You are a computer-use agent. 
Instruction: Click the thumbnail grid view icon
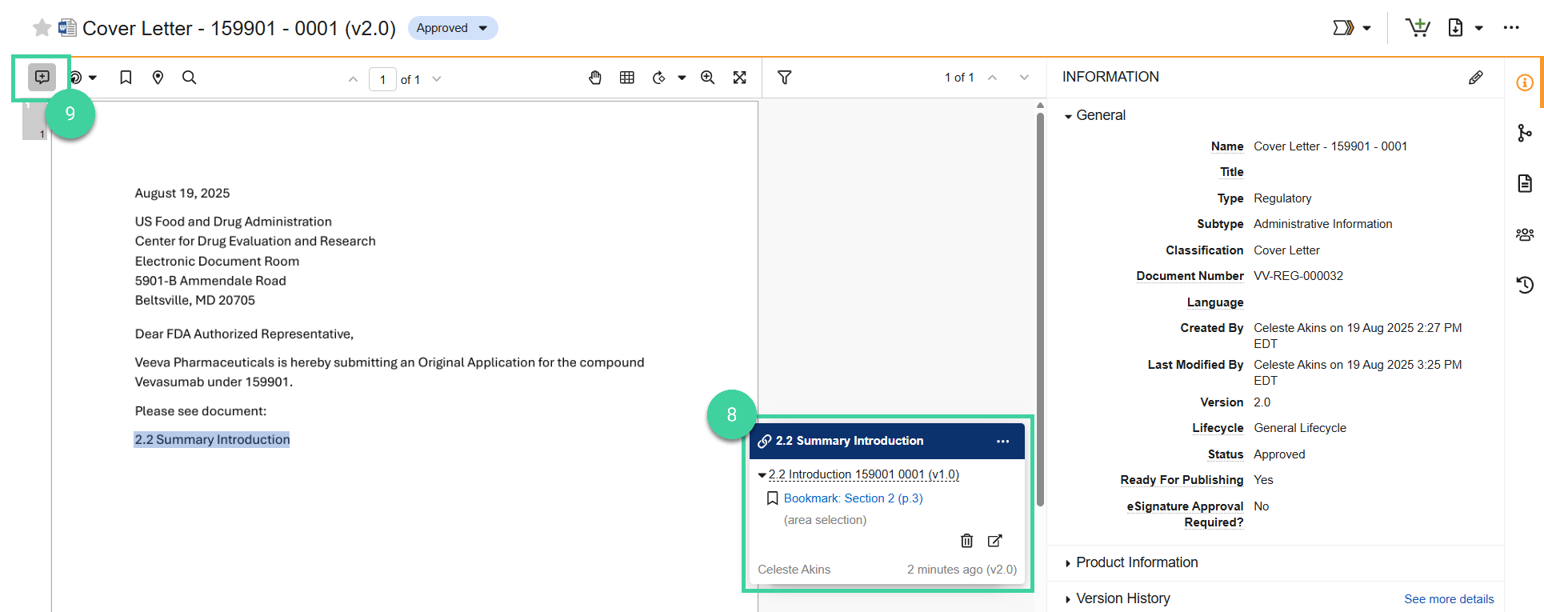point(627,78)
